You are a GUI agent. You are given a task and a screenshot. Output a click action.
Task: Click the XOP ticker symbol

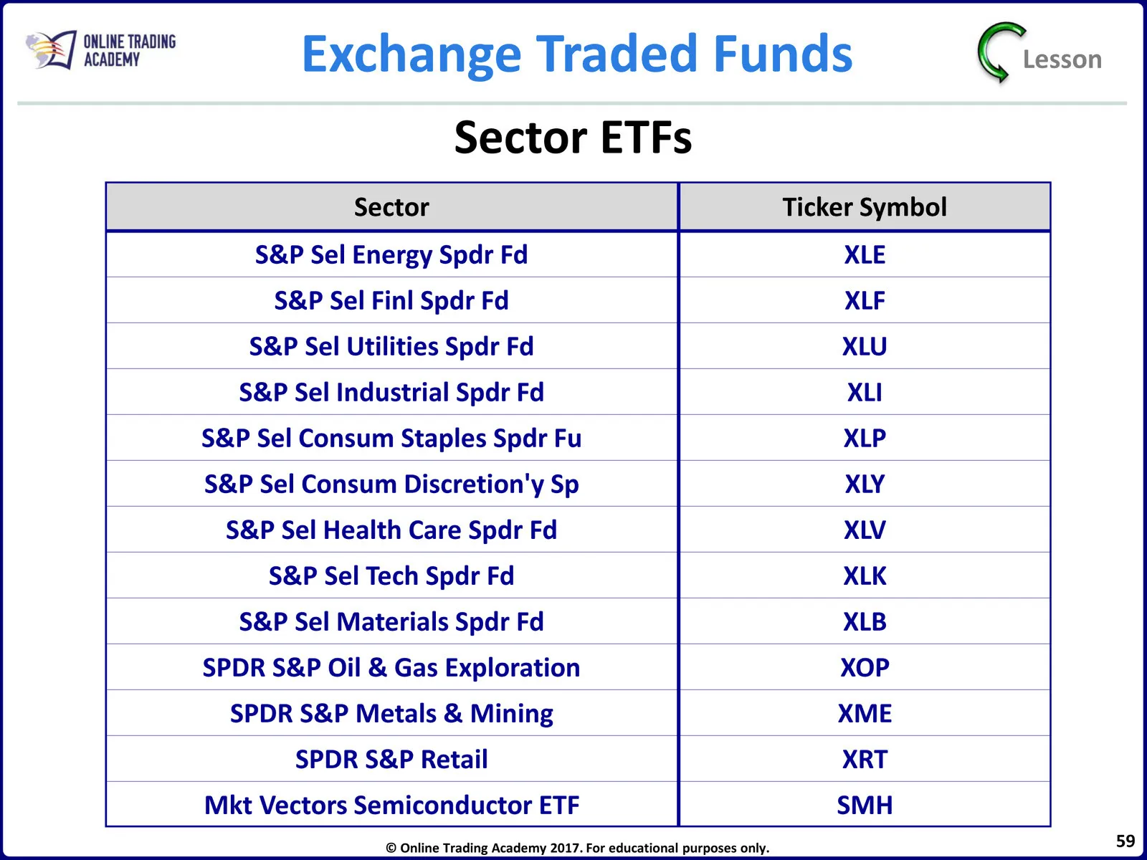(x=865, y=668)
